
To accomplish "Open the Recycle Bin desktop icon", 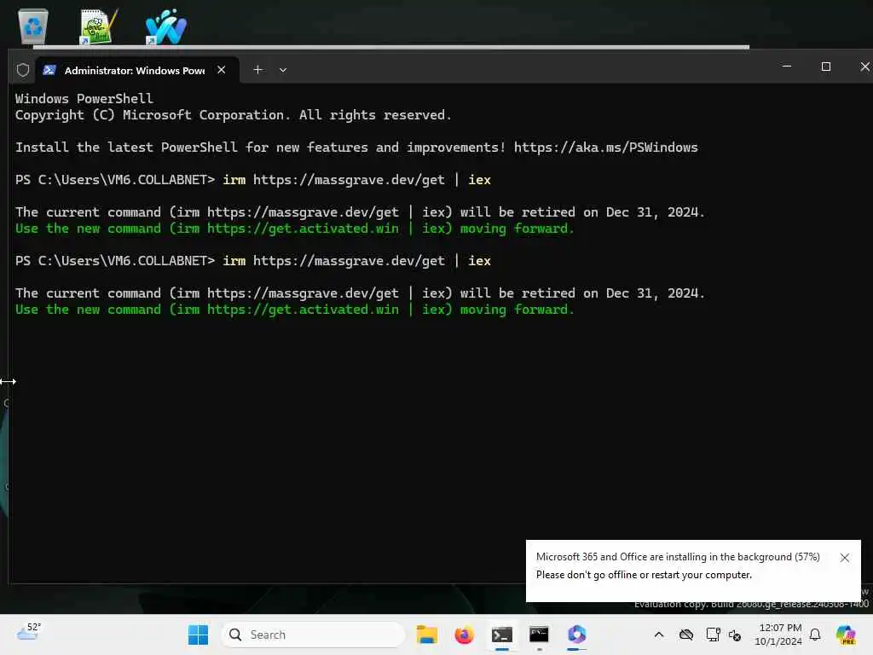I will pos(33,26).
